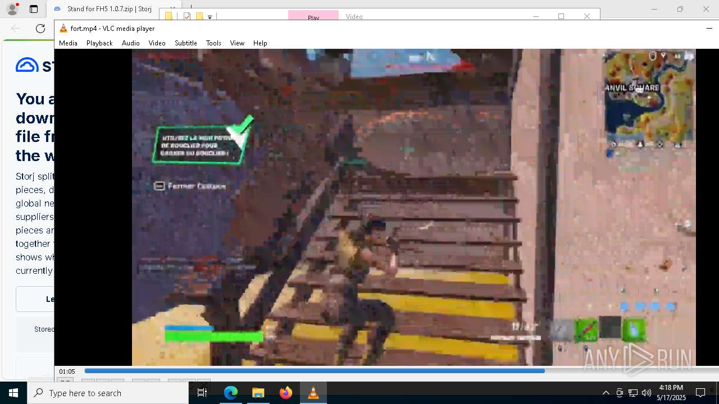Click the Type here to search box
The image size is (719, 404).
pos(108,393)
